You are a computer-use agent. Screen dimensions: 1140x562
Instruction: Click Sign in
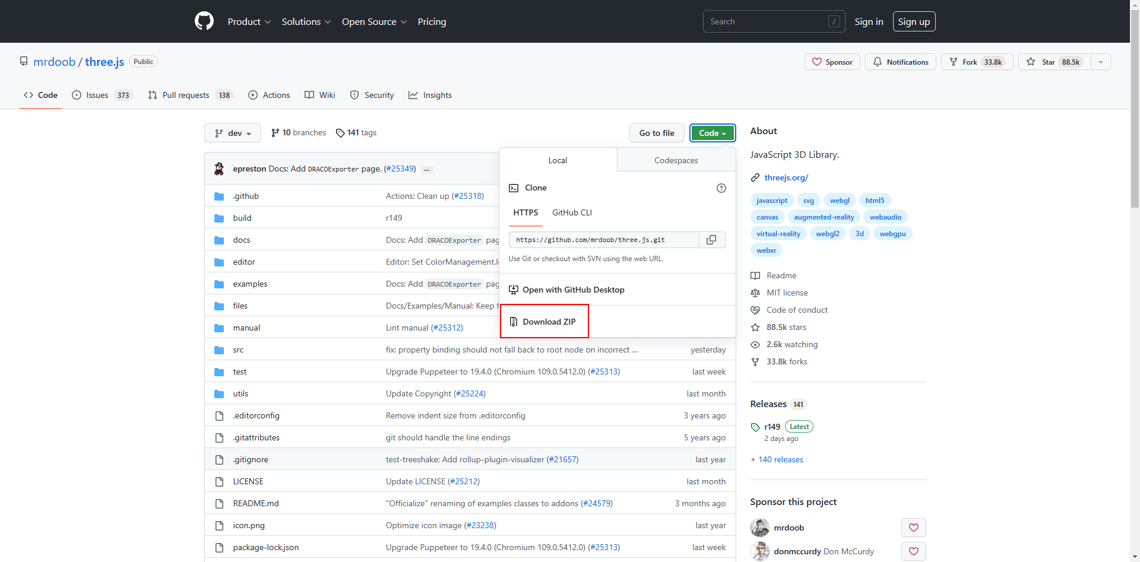point(869,22)
